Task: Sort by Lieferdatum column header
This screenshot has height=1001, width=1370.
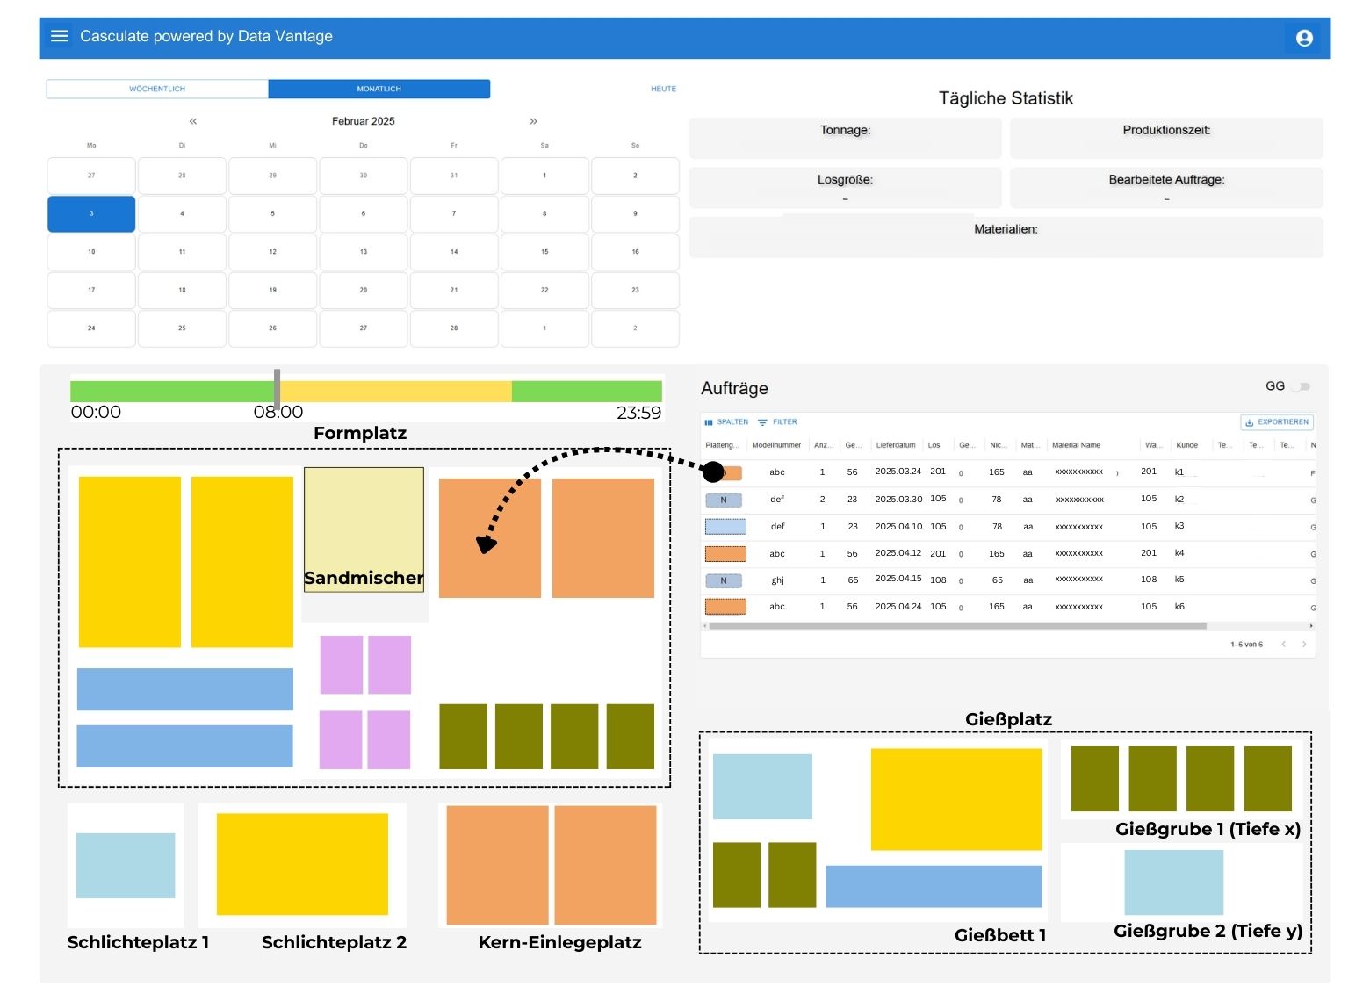Action: [x=895, y=445]
